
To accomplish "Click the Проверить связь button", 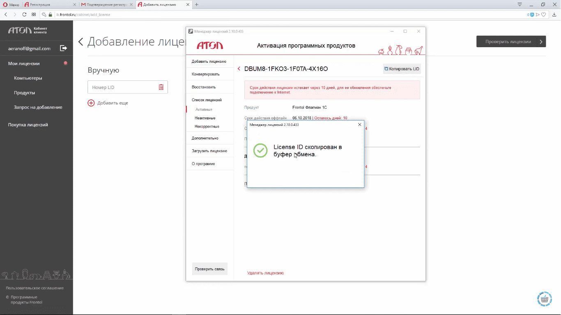I will coord(210,269).
